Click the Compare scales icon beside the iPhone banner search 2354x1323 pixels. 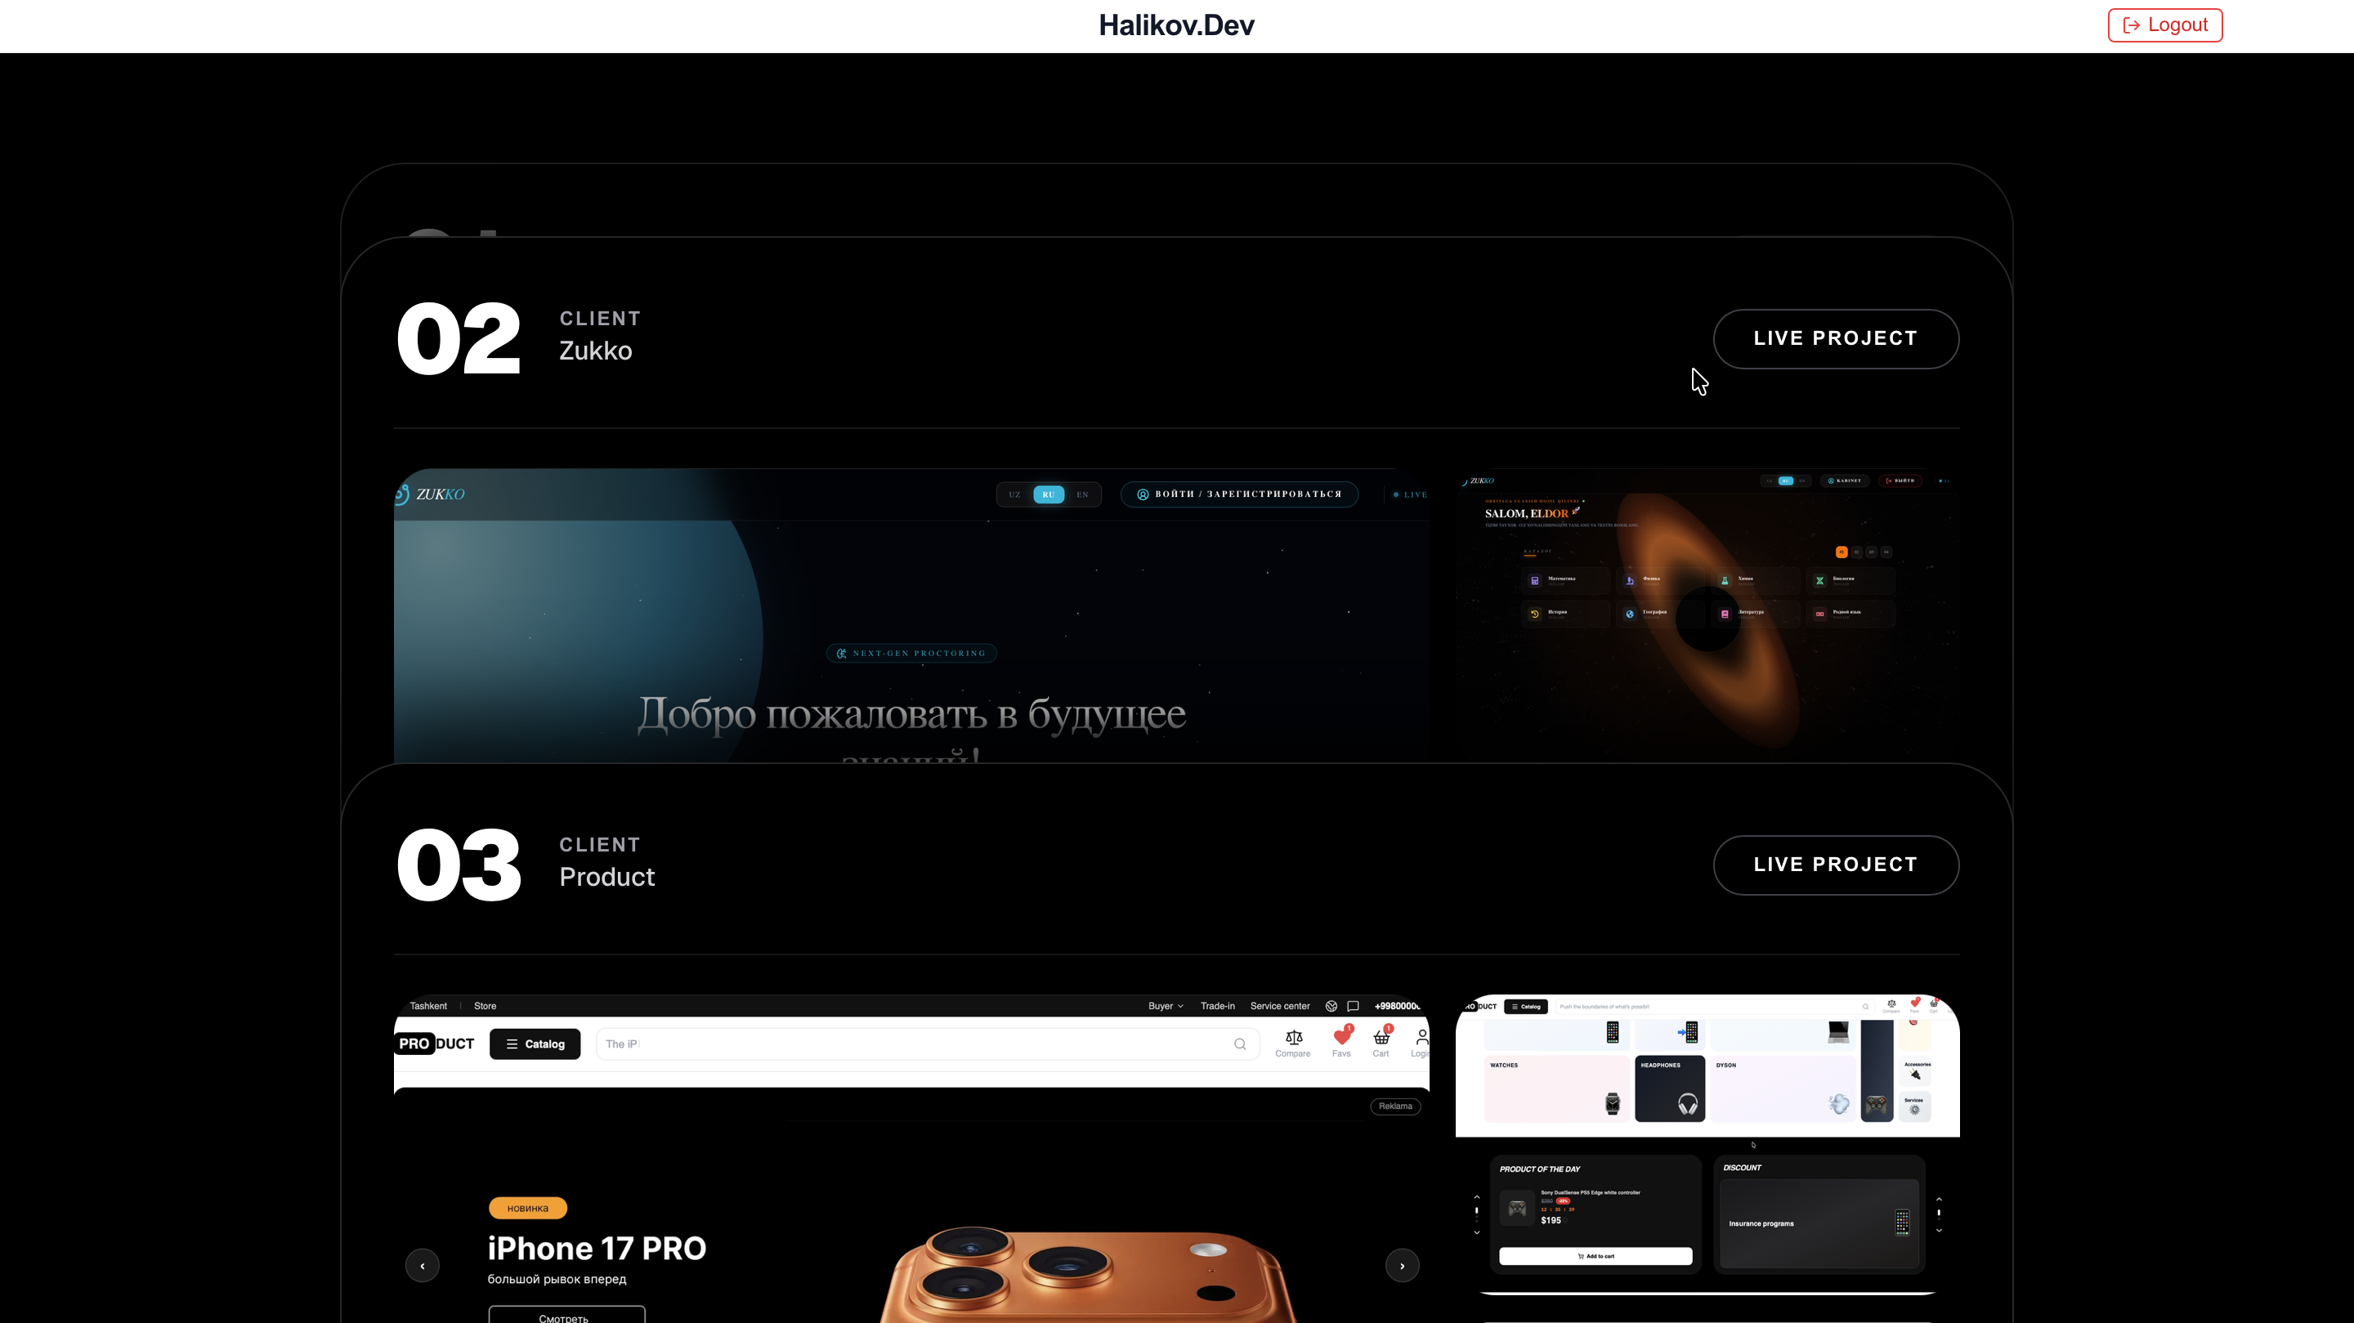click(x=1293, y=1037)
